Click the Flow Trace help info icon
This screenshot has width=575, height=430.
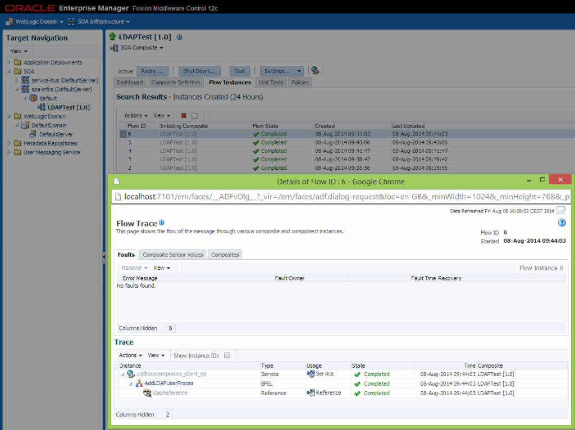pyautogui.click(x=161, y=223)
